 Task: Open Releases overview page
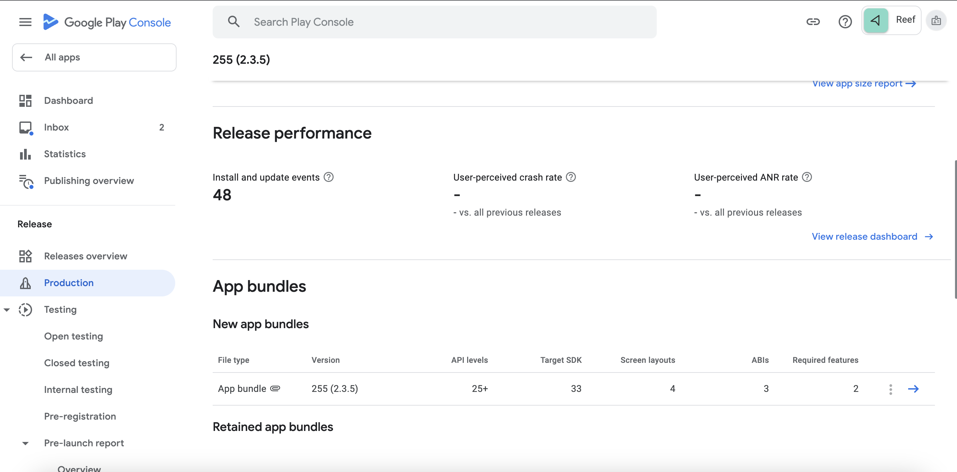click(x=86, y=256)
